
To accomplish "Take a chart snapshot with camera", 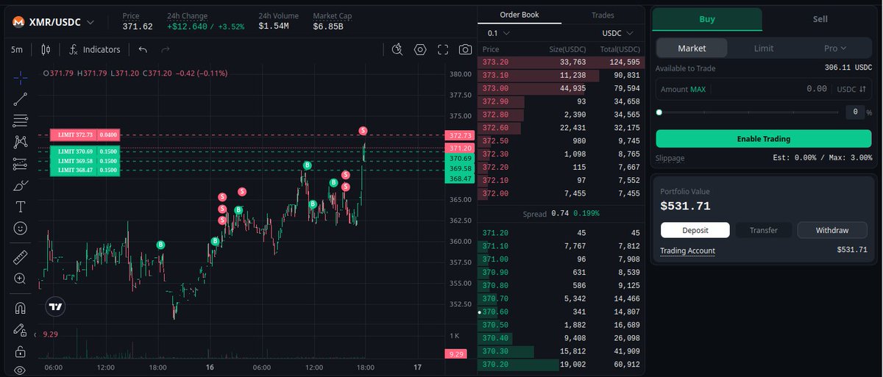I will coord(465,49).
